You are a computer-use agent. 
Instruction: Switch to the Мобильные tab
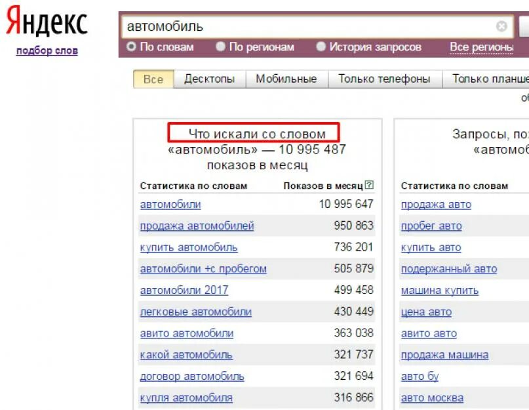coord(286,79)
